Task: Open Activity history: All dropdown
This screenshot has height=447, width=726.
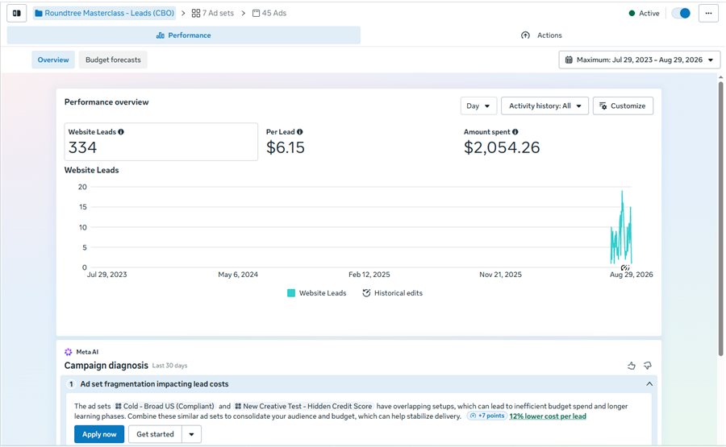Action: click(x=544, y=106)
